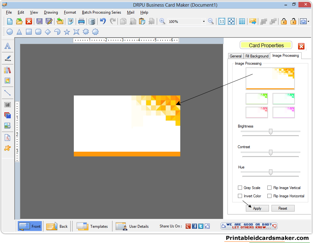Click the red X close document icon
Viewport: 313px width, 243px height.
pyautogui.click(x=29, y=21)
